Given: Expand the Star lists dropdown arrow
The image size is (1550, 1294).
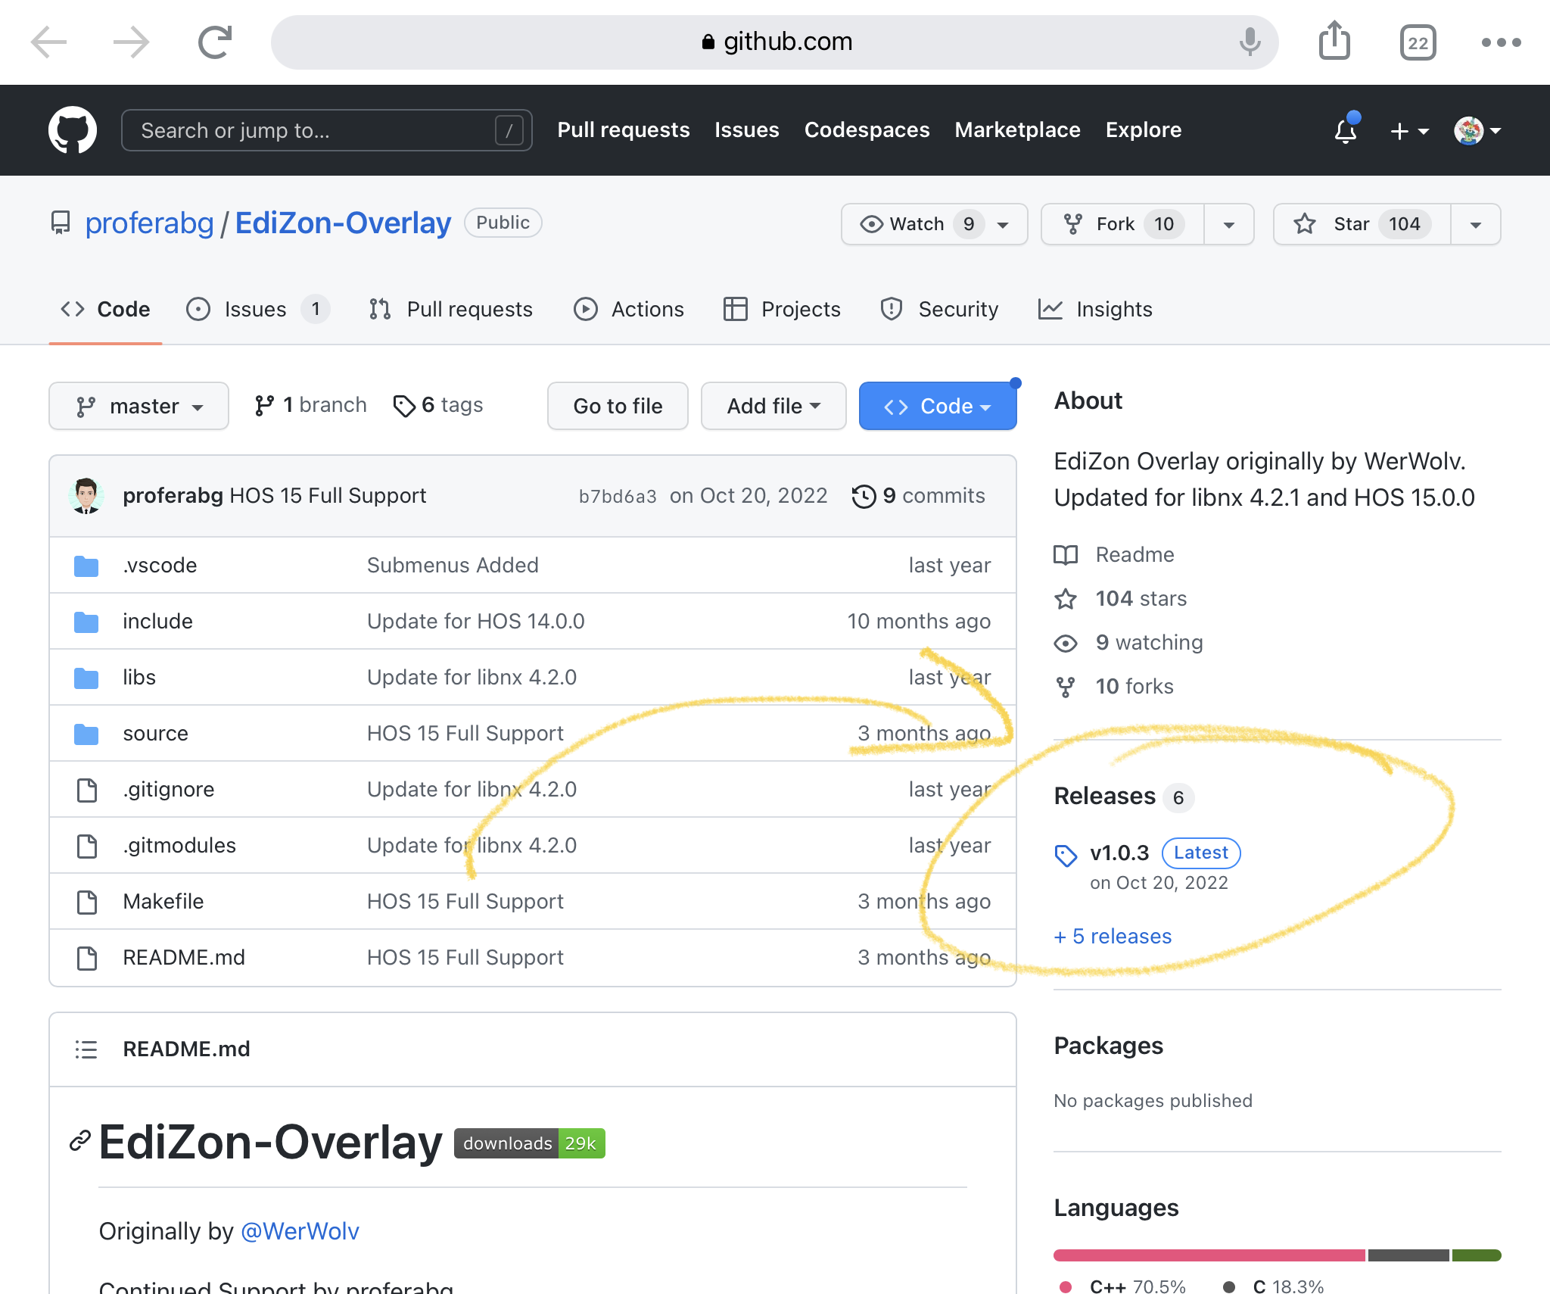Looking at the screenshot, I should tap(1476, 224).
